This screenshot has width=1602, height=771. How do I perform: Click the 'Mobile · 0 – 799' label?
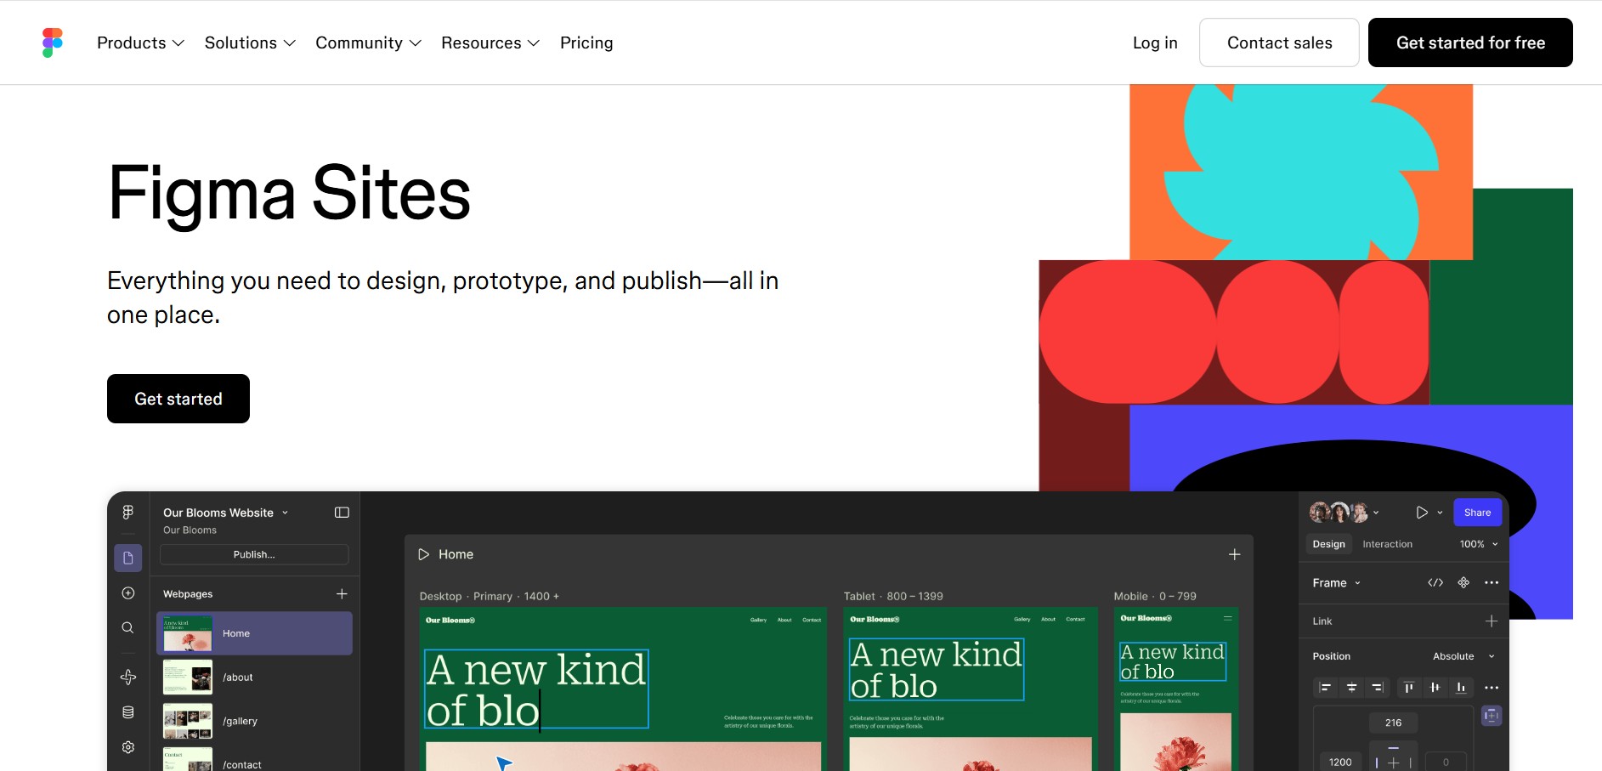pos(1155,597)
